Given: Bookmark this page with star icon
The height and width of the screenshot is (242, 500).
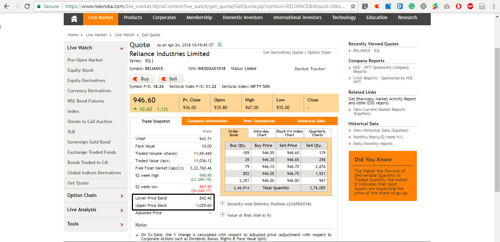Looking at the screenshot, I should click(353, 6).
